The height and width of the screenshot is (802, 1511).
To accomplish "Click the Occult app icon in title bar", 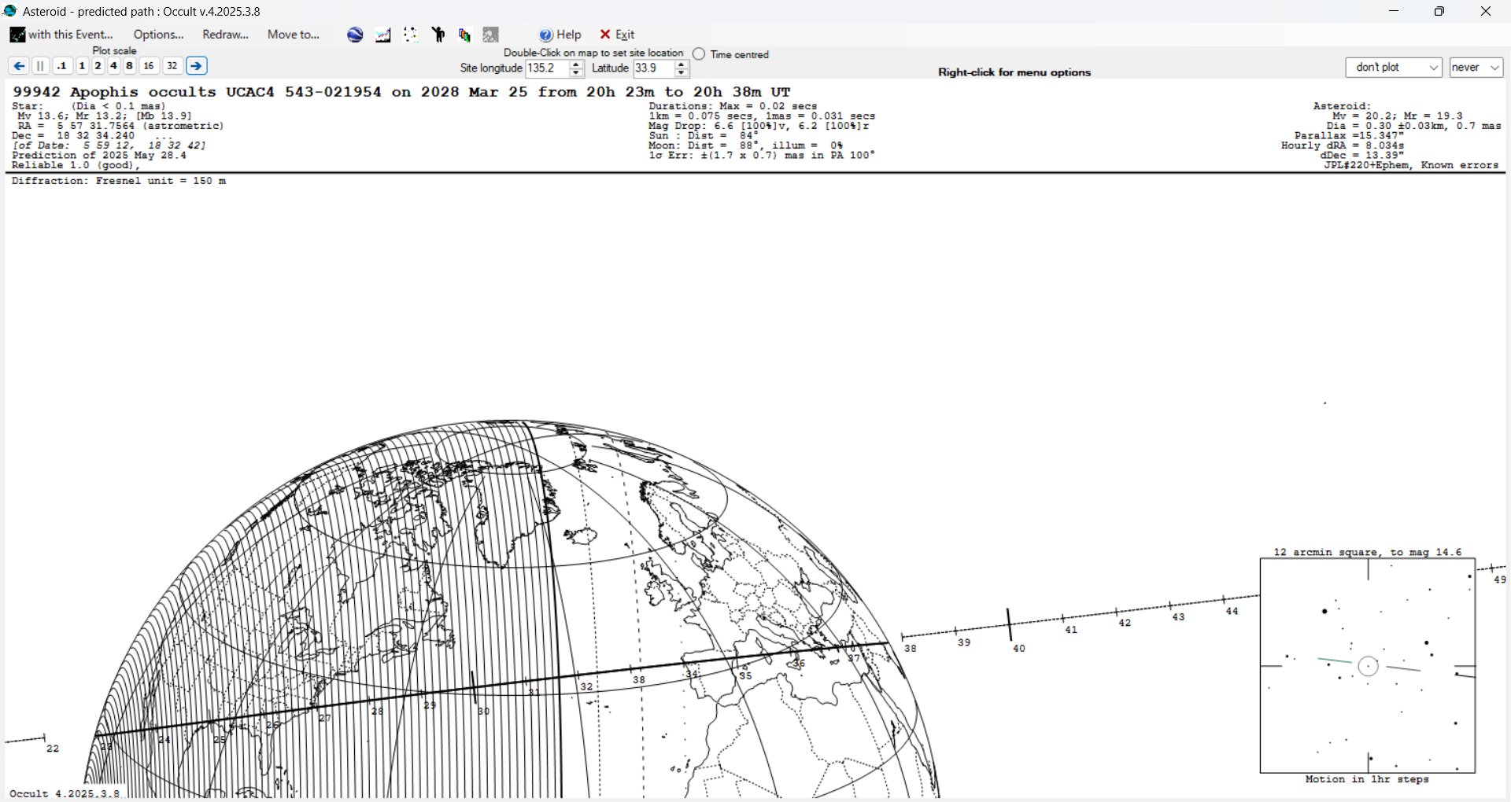I will coord(10,11).
